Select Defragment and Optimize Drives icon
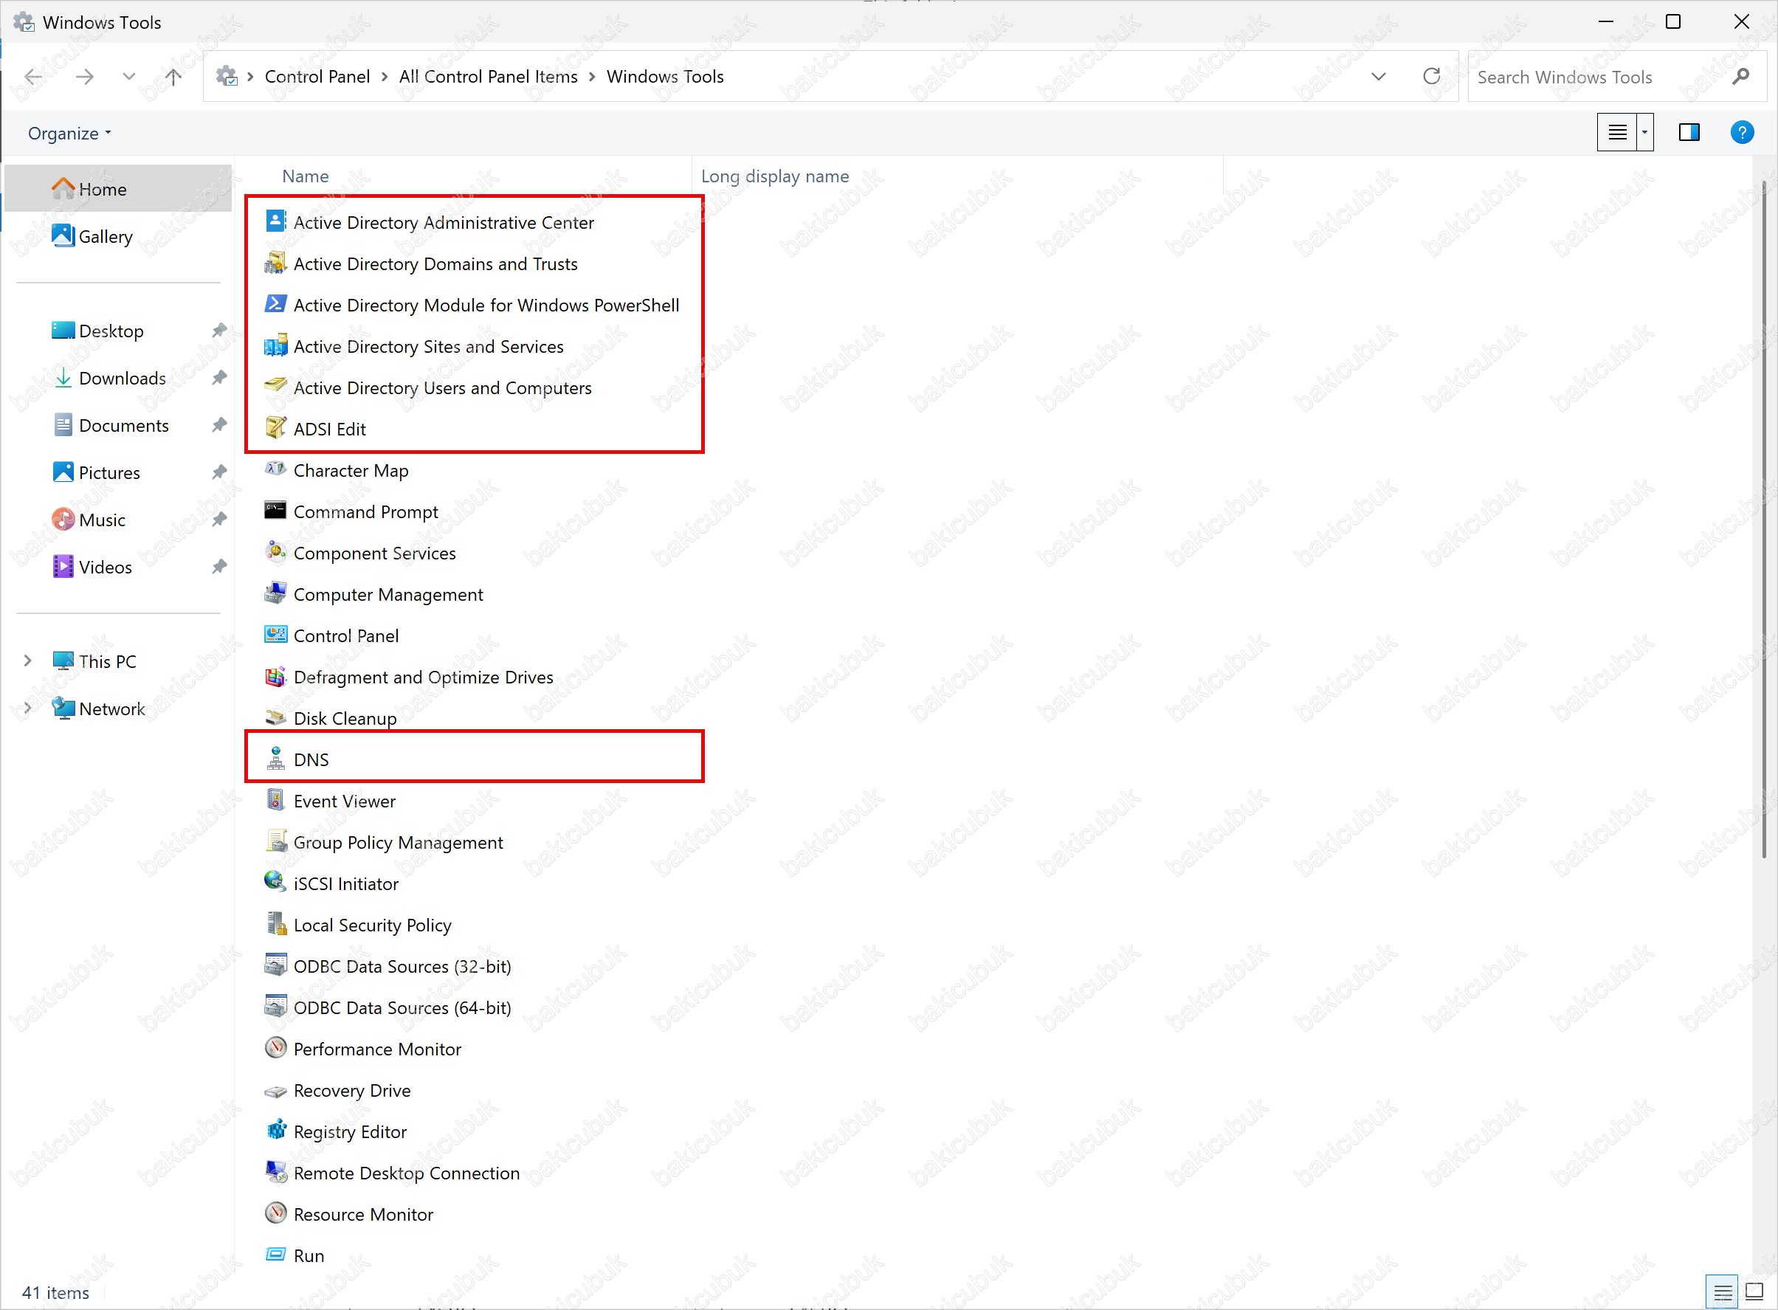1778x1310 pixels. tap(275, 675)
